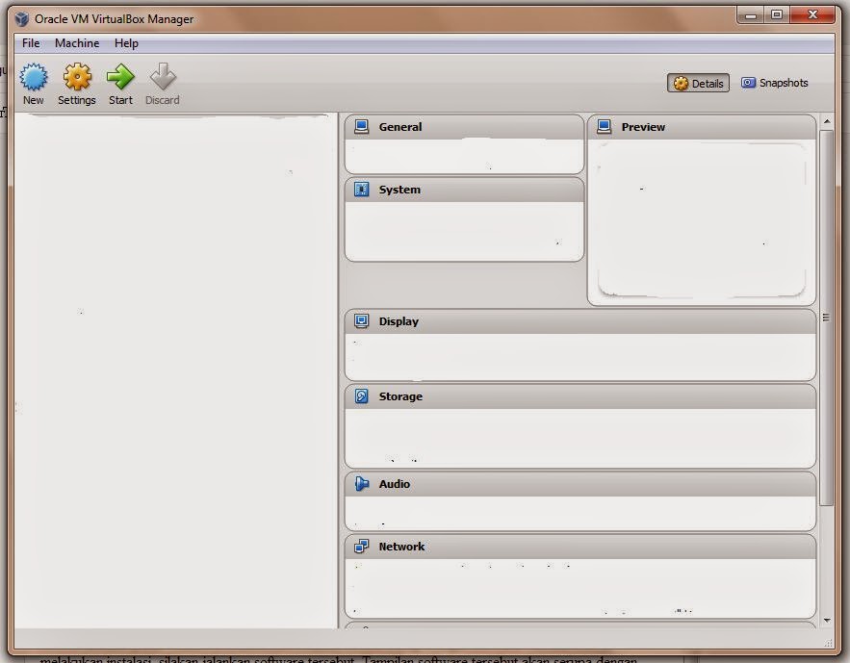Minimize the VirtualBox Manager window

click(x=751, y=15)
